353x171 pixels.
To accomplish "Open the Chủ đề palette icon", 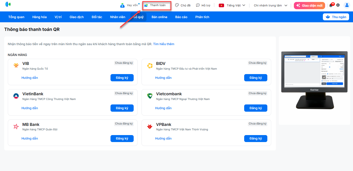I will point(177,5).
